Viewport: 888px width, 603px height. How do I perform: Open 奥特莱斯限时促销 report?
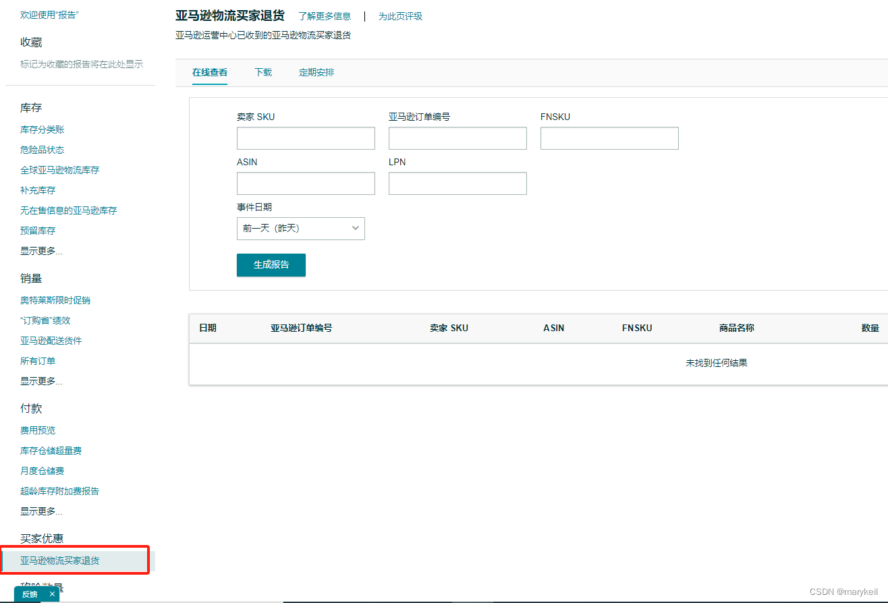point(55,300)
